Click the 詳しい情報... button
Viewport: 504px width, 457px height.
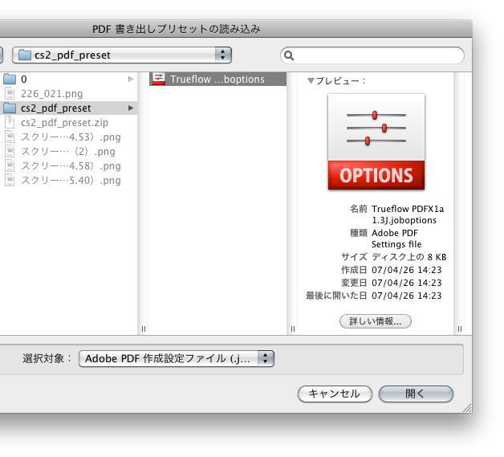376,321
